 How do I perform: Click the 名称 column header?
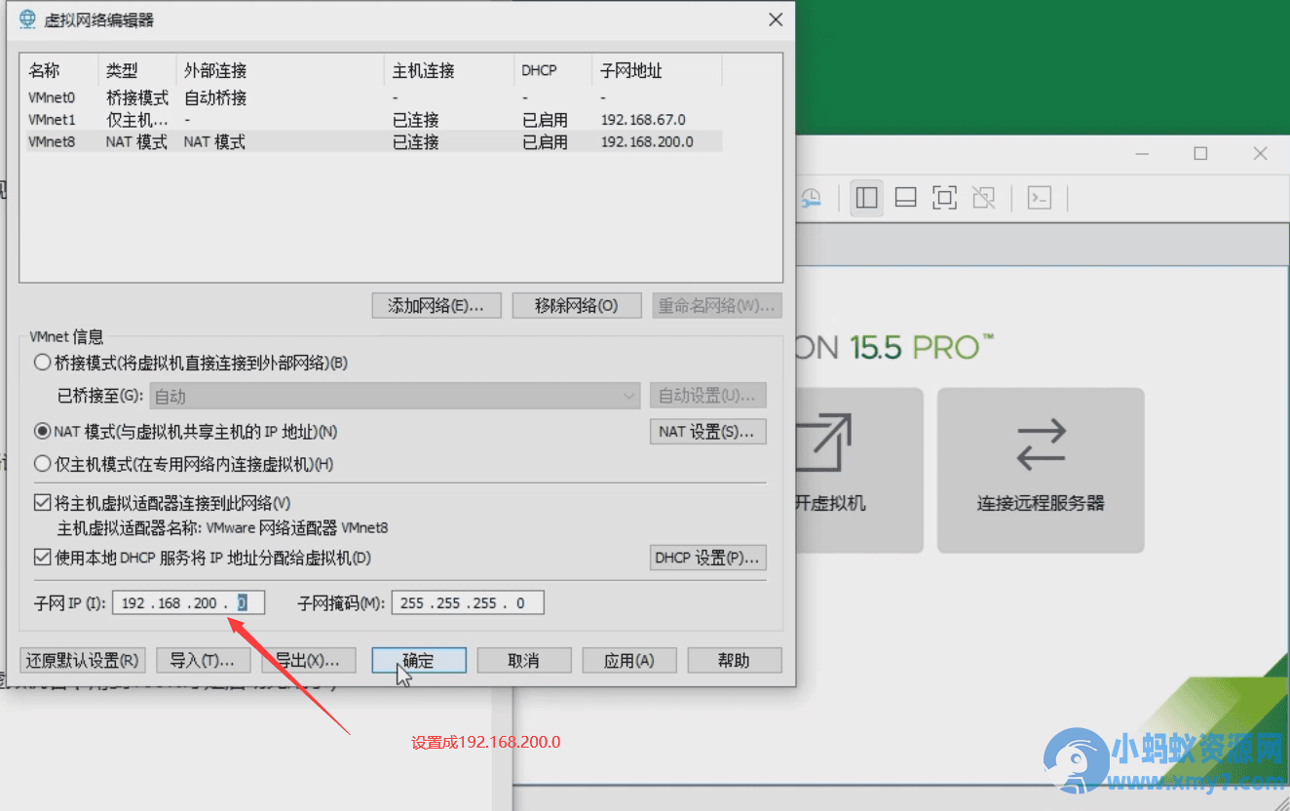coord(59,70)
